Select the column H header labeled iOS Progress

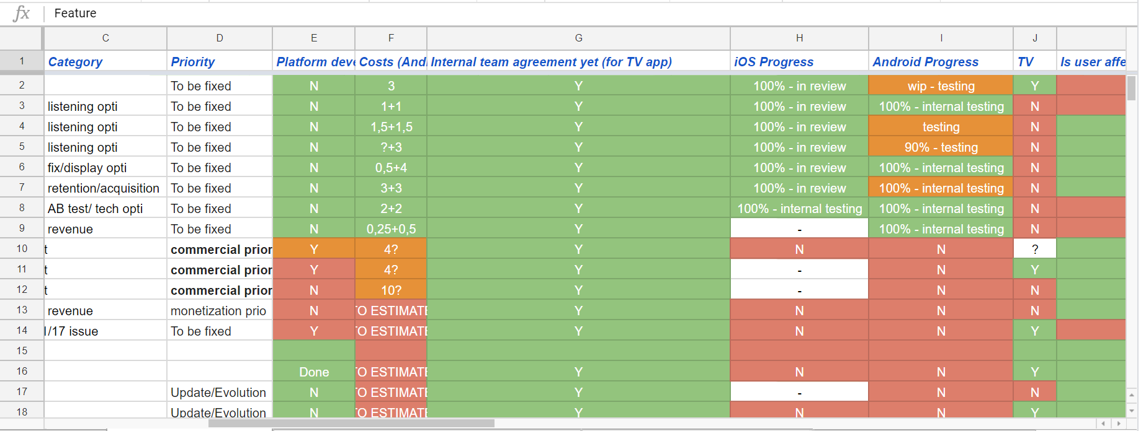pos(799,38)
